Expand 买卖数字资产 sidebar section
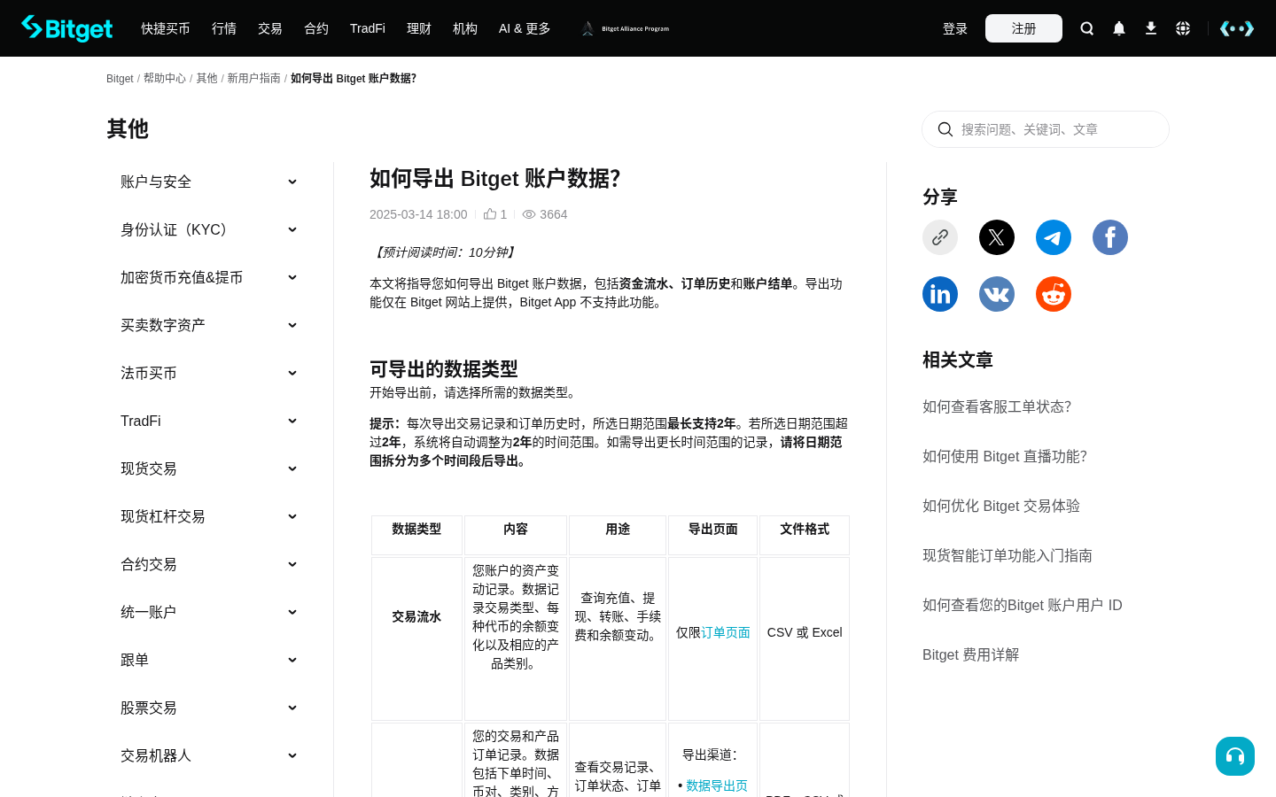Screen dimensions: 1276x797 click(209, 325)
